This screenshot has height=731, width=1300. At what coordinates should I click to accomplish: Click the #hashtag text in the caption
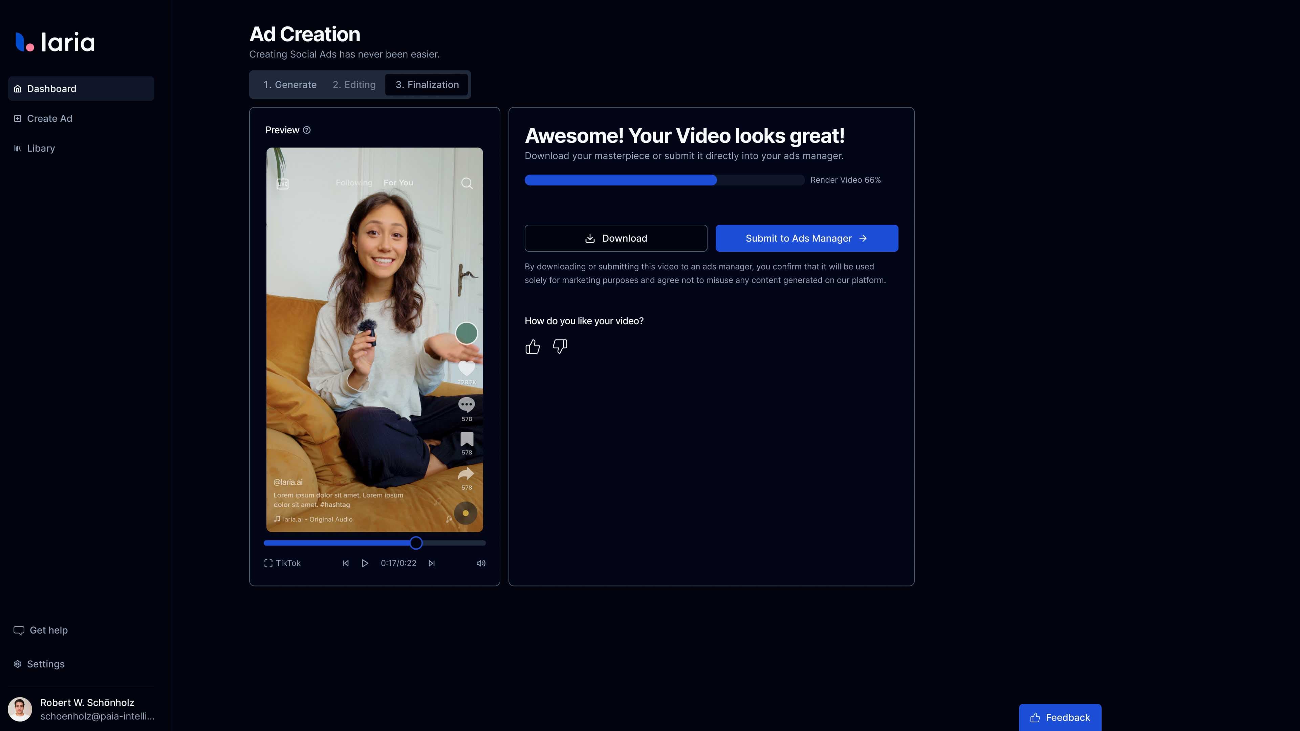[334, 505]
